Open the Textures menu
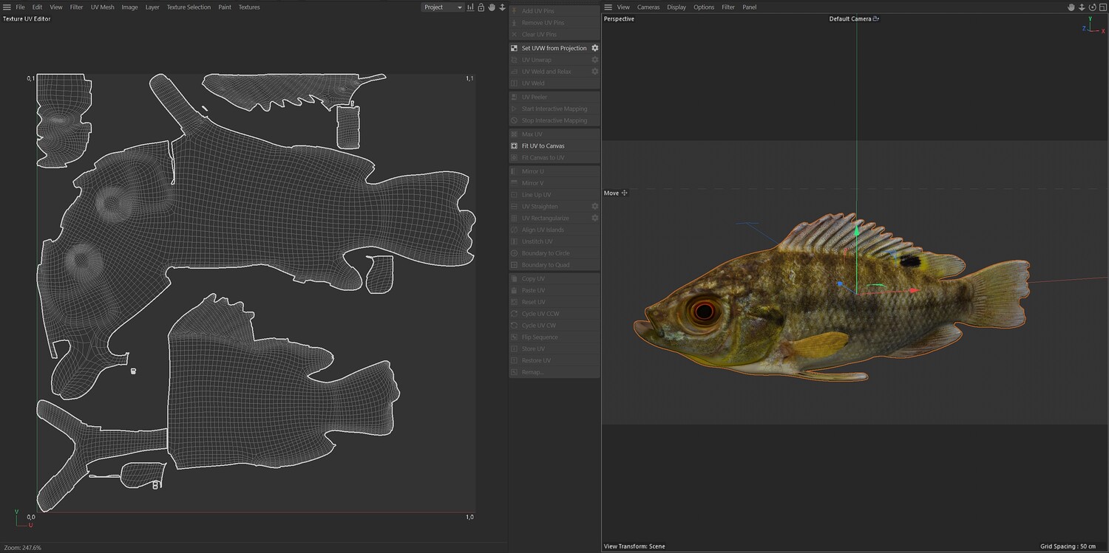1109x553 pixels. click(x=249, y=7)
